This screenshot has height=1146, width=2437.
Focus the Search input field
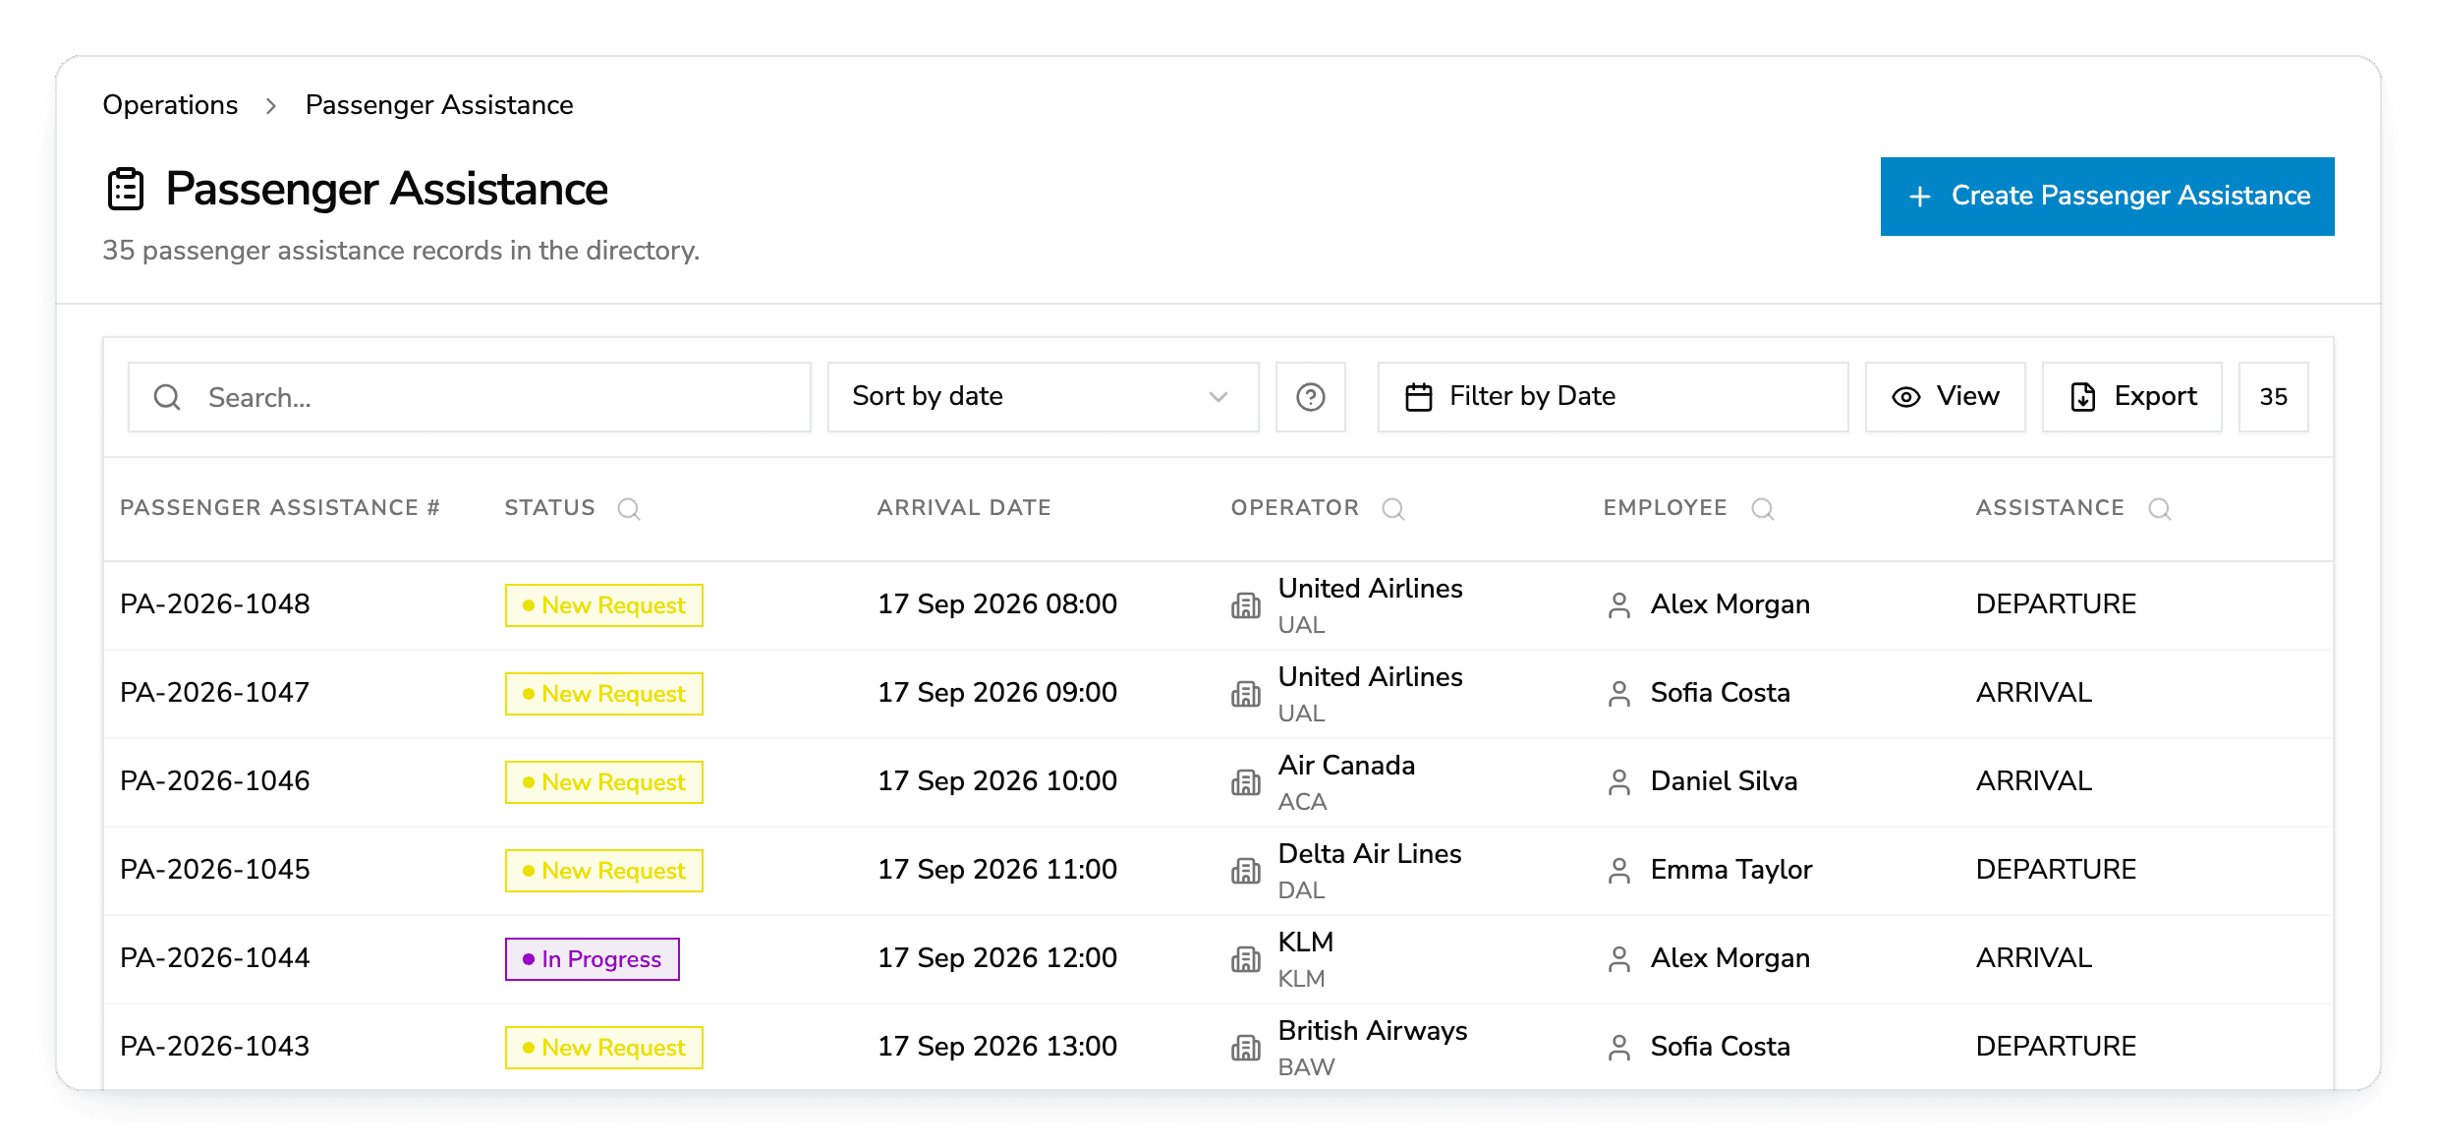click(x=470, y=397)
